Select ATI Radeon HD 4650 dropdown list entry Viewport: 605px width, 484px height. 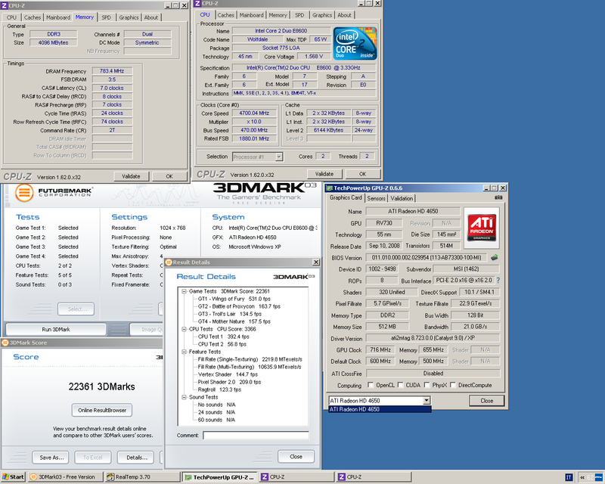pos(380,409)
